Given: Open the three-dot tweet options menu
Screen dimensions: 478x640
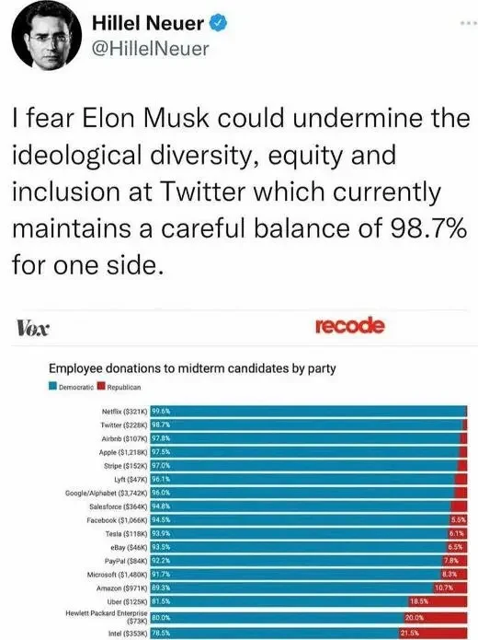Looking at the screenshot, I should pyautogui.click(x=469, y=24).
